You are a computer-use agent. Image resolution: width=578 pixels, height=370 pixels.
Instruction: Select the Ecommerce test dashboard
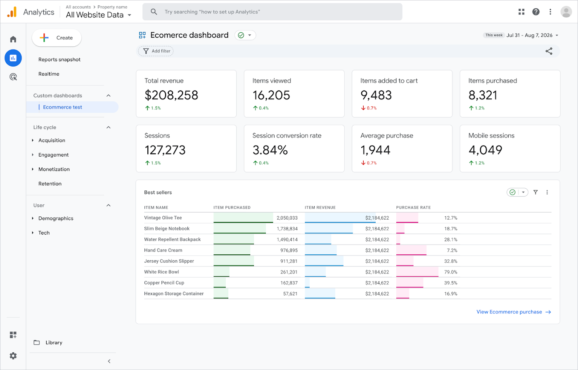pyautogui.click(x=72, y=107)
